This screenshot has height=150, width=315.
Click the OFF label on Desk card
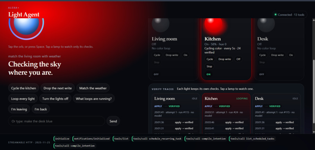coord(261,74)
